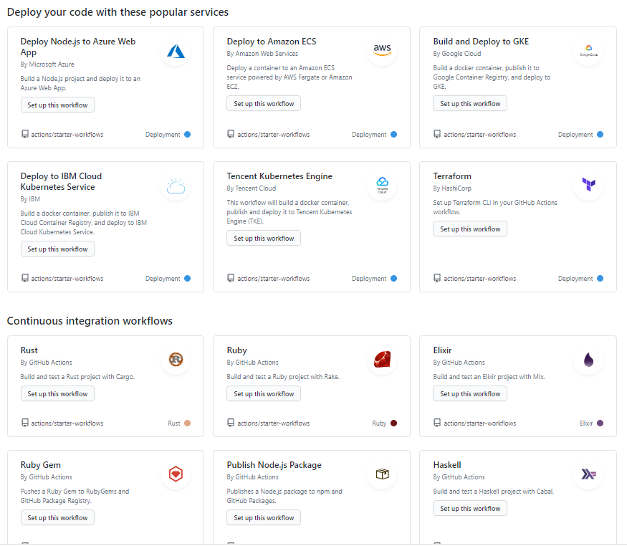The image size is (627, 546).
Task: Click the 'Publish Node.js Package' title
Action: point(274,465)
